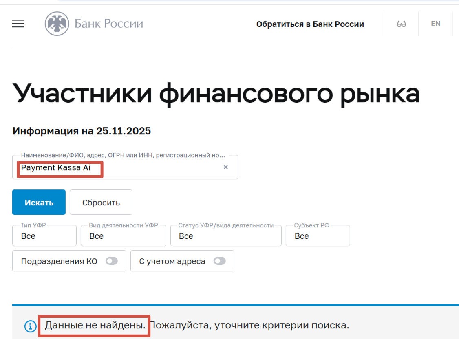Click the Банк России title text
459x339 pixels.
pos(108,24)
